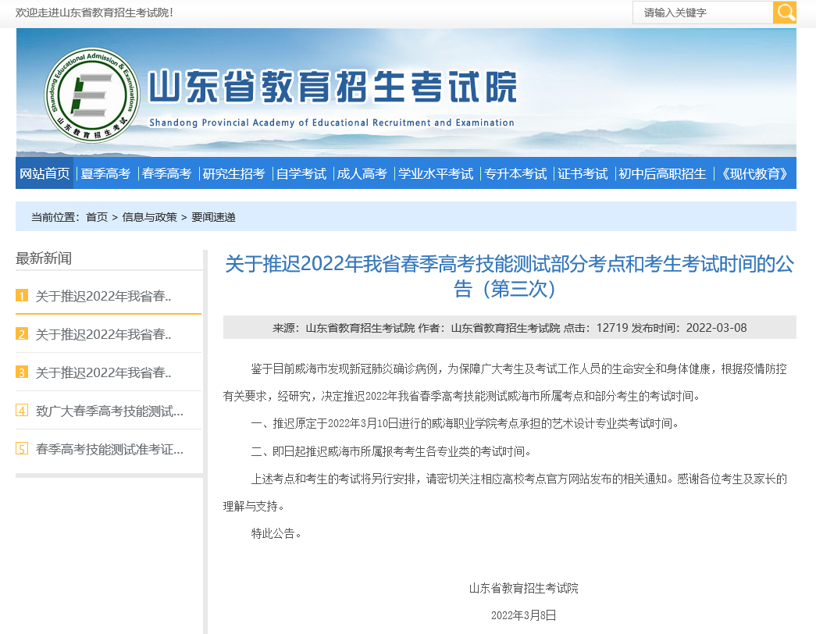
Task: Go to 证书考试 section
Action: tap(583, 173)
